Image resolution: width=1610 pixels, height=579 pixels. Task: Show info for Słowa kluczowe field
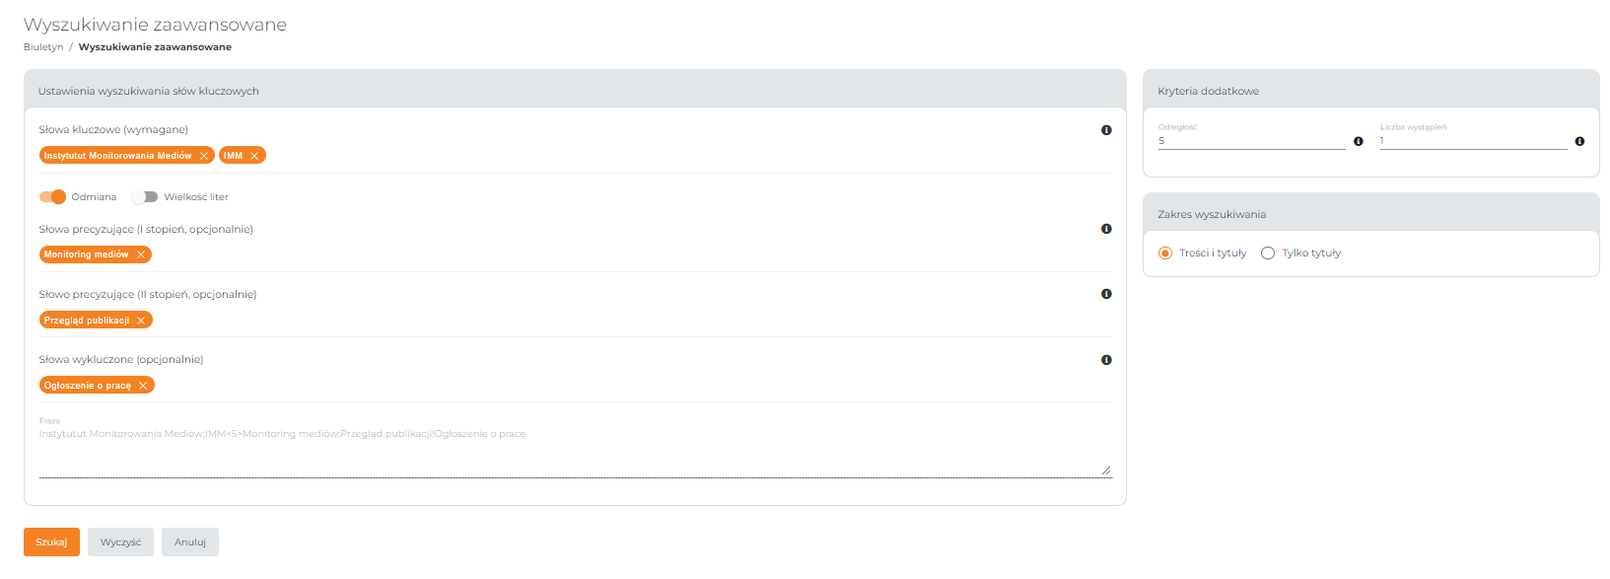(1106, 130)
